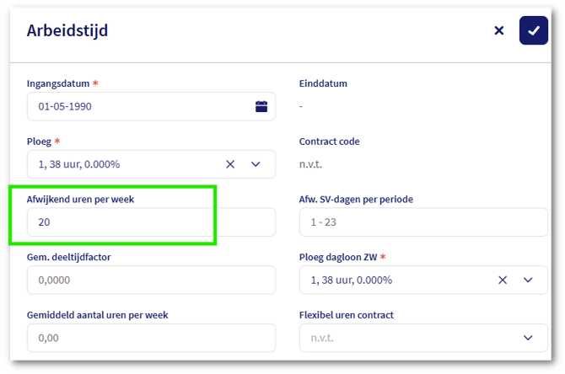
Task: Clear the Ploeg dagloon ZW selection
Action: (503, 280)
